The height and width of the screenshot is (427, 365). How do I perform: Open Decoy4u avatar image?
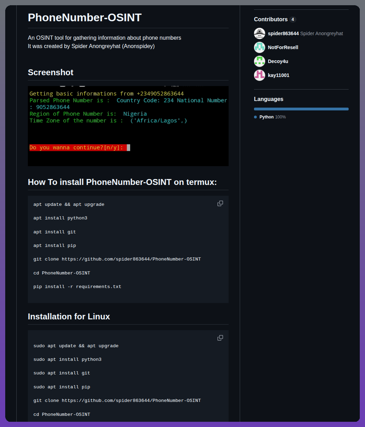click(260, 61)
